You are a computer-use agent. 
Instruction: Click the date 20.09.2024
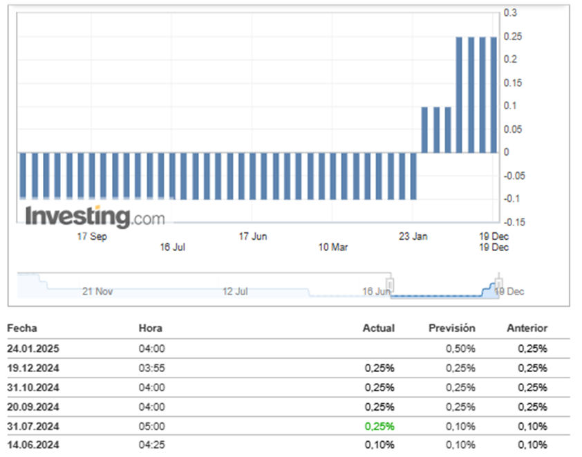tap(33, 407)
